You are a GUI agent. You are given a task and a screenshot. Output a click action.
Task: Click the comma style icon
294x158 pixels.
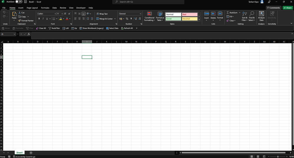pyautogui.click(x=131, y=19)
